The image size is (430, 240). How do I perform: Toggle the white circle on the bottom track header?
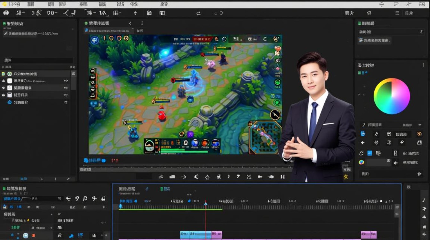[x=26, y=236]
